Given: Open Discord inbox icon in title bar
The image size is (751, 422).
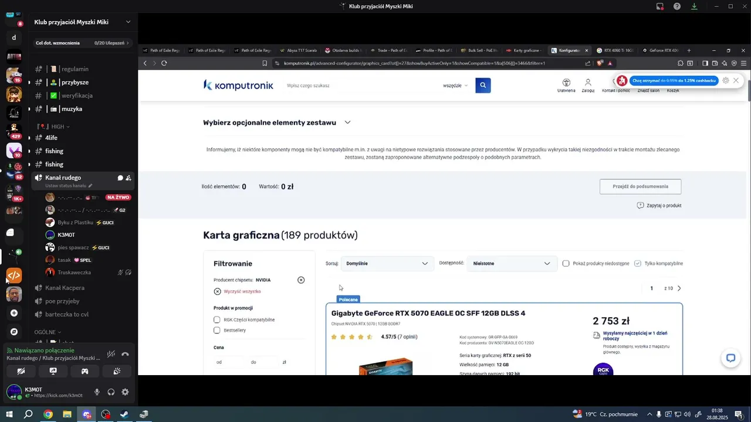Looking at the screenshot, I should pyautogui.click(x=660, y=6).
